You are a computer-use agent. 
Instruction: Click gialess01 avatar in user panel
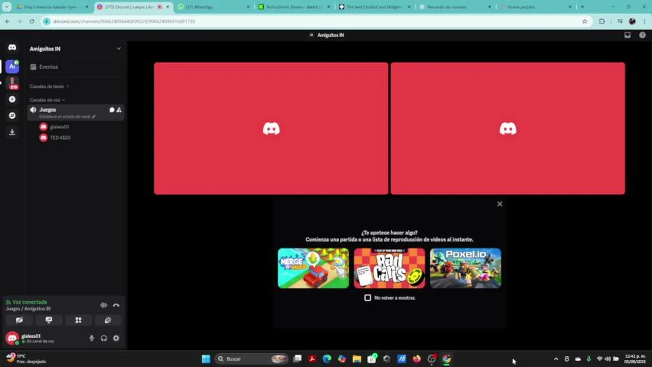[12, 338]
